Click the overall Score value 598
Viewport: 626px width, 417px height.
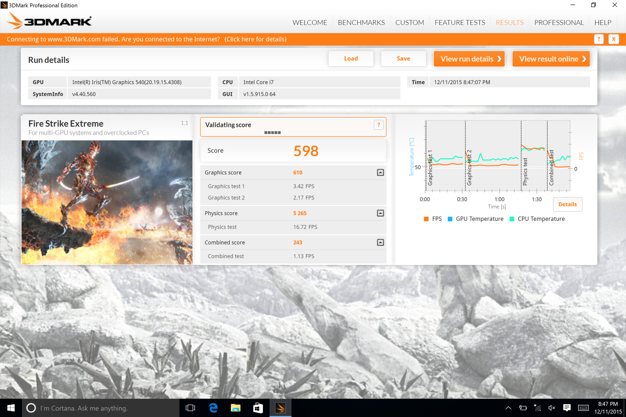click(x=306, y=151)
